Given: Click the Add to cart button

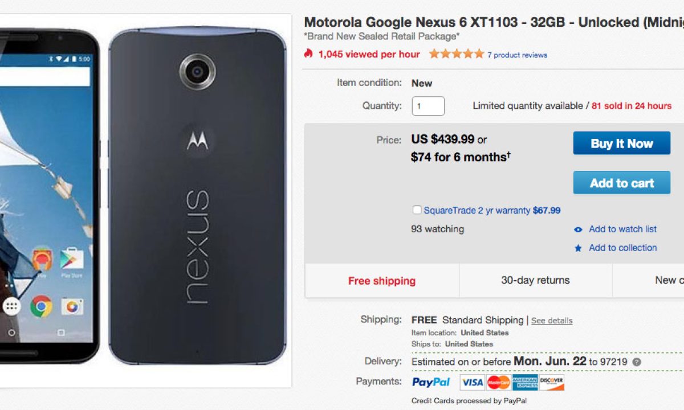Looking at the screenshot, I should [621, 183].
